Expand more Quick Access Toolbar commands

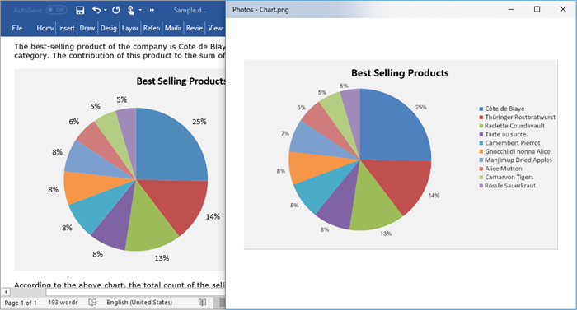(152, 11)
